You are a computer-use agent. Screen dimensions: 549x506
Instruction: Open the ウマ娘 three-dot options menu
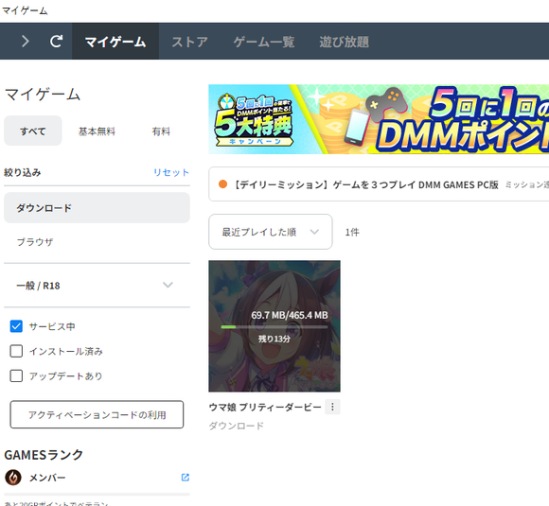click(332, 407)
